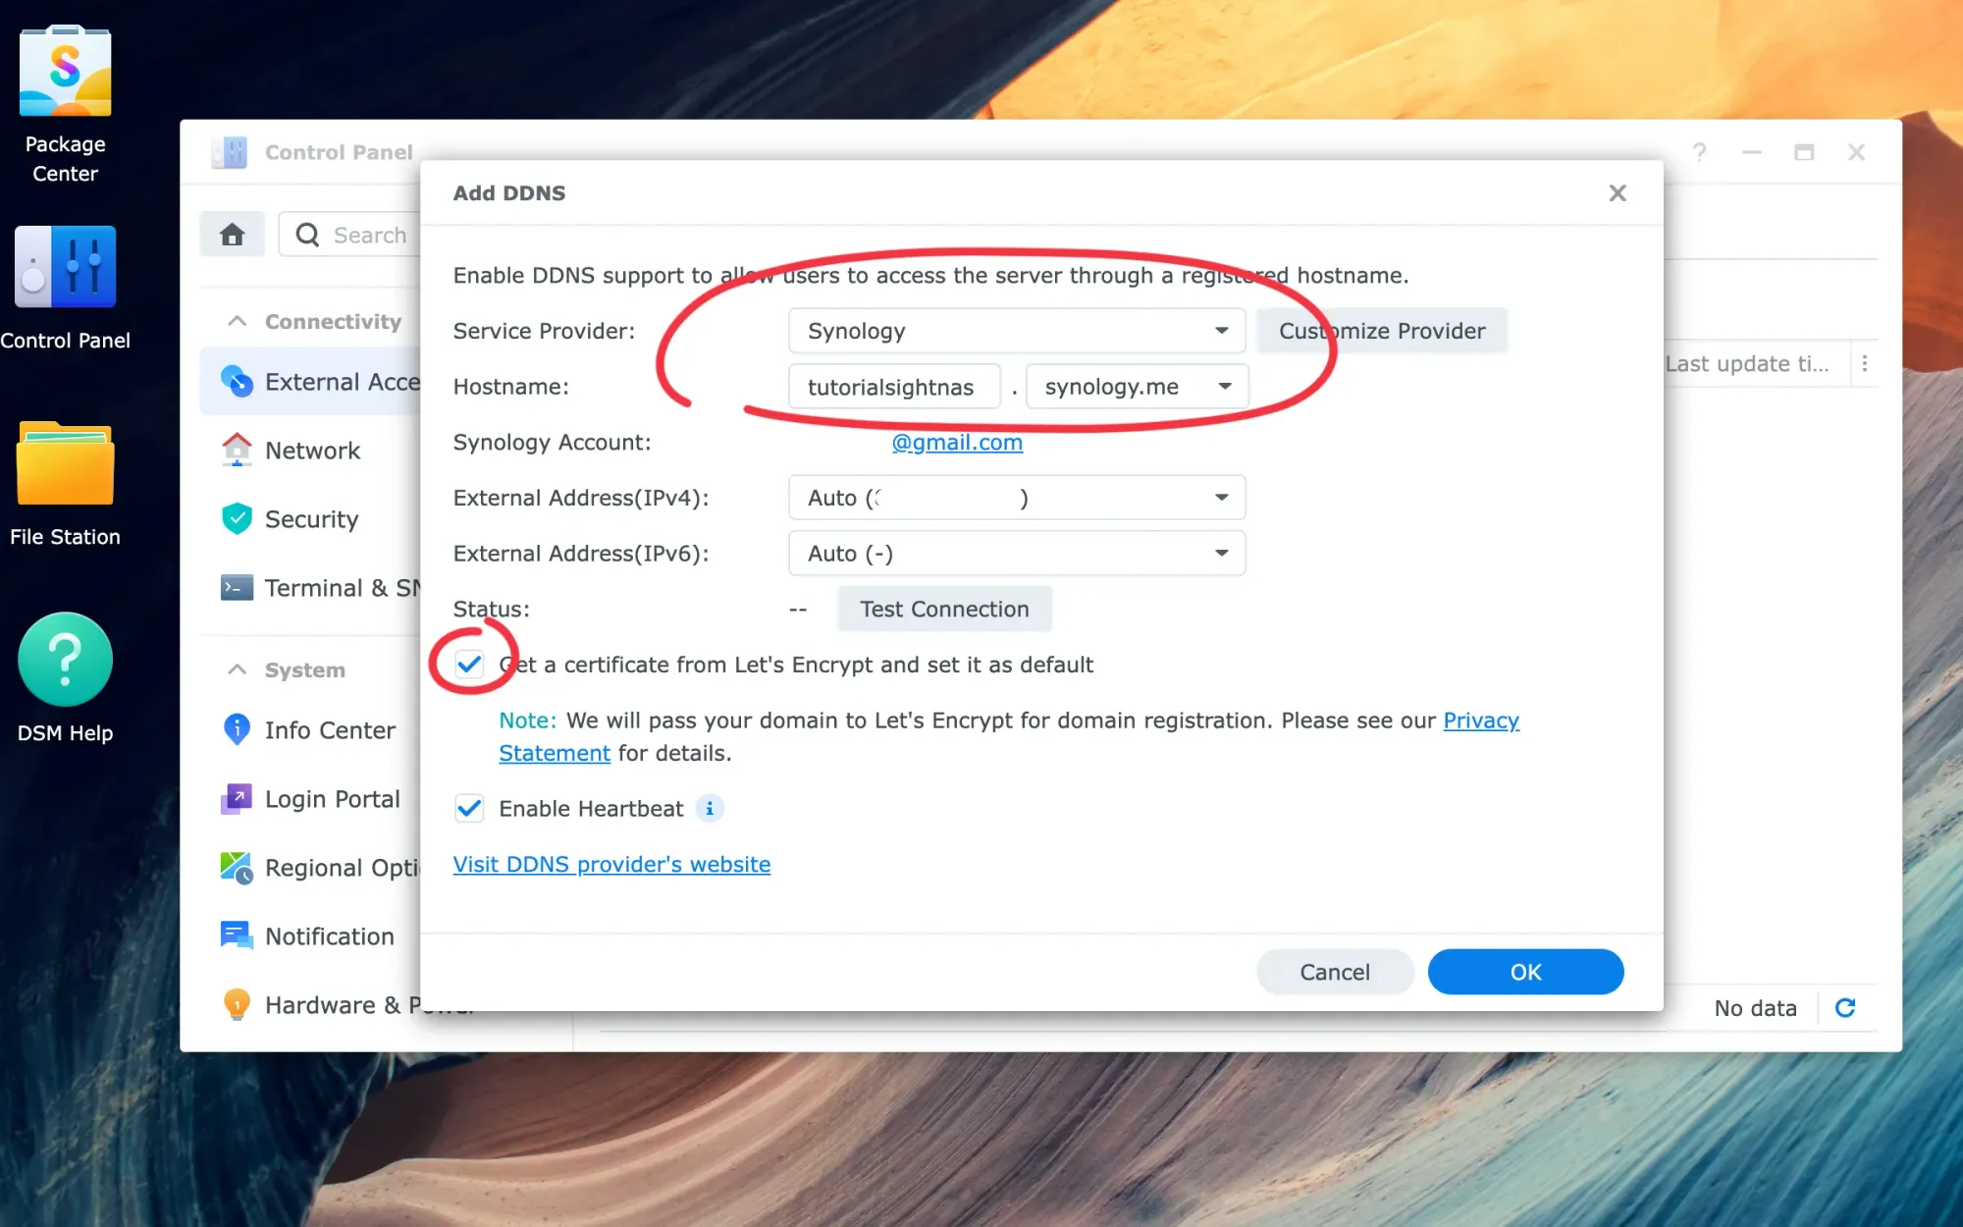
Task: Toggle Enable Heartbeat checkbox
Action: click(470, 807)
